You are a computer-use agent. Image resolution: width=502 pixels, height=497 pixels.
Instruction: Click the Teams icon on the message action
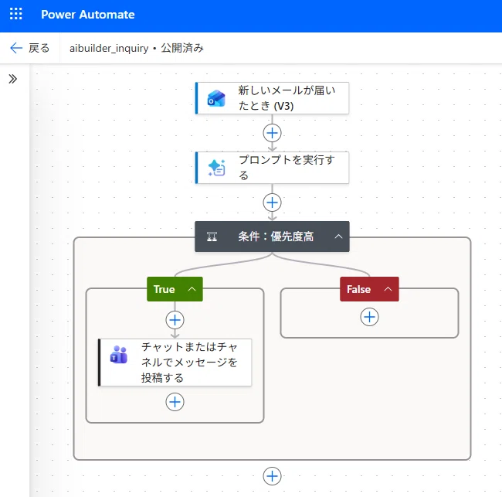119,355
